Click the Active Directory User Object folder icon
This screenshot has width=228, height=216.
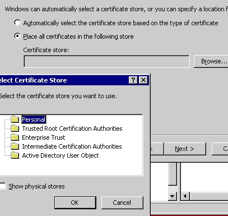tap(15, 155)
